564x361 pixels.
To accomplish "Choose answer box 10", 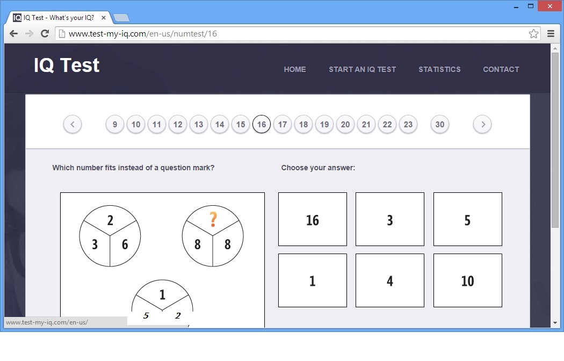I will point(468,280).
